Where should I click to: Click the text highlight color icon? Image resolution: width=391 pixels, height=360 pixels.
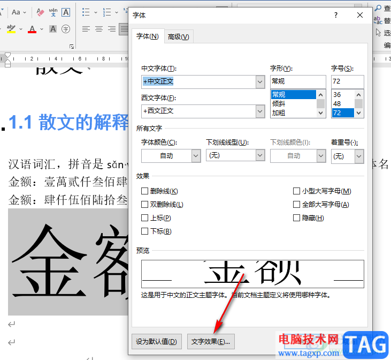coord(11,29)
